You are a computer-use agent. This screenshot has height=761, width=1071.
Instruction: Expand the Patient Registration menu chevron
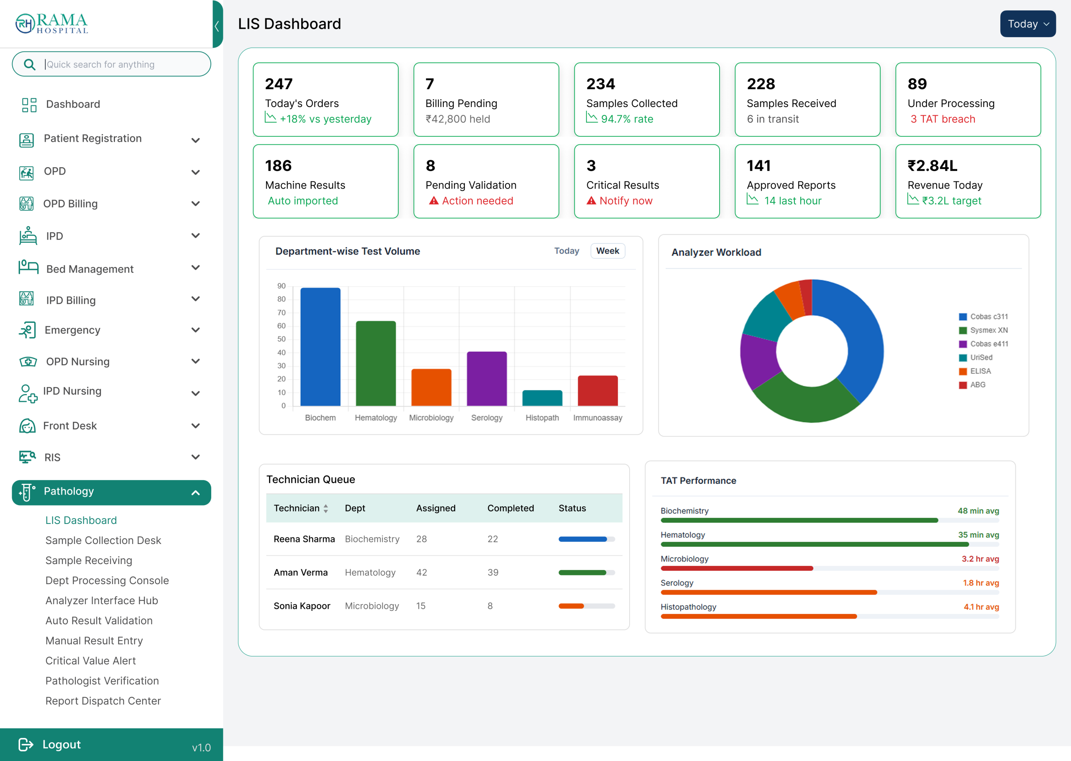coord(196,140)
